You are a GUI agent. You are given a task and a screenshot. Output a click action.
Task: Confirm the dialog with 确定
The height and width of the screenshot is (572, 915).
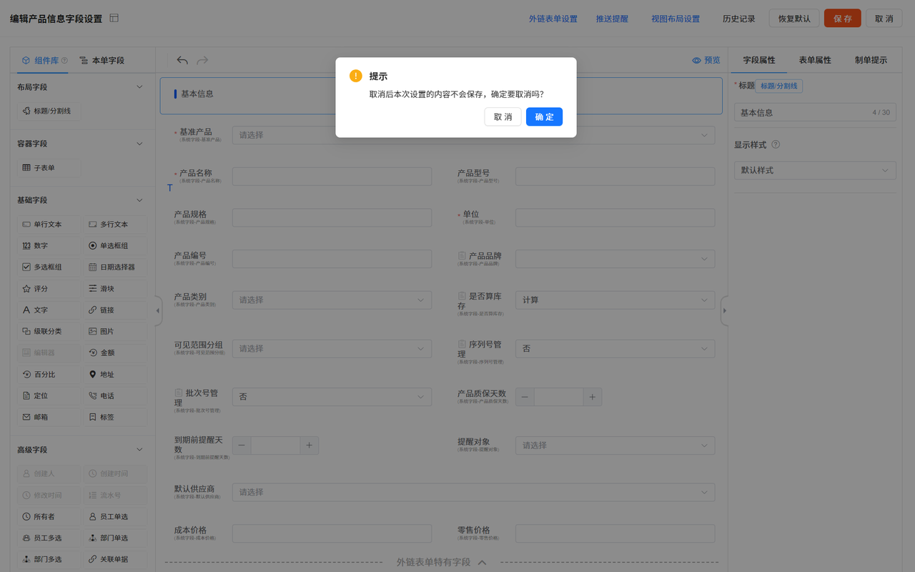pyautogui.click(x=543, y=117)
